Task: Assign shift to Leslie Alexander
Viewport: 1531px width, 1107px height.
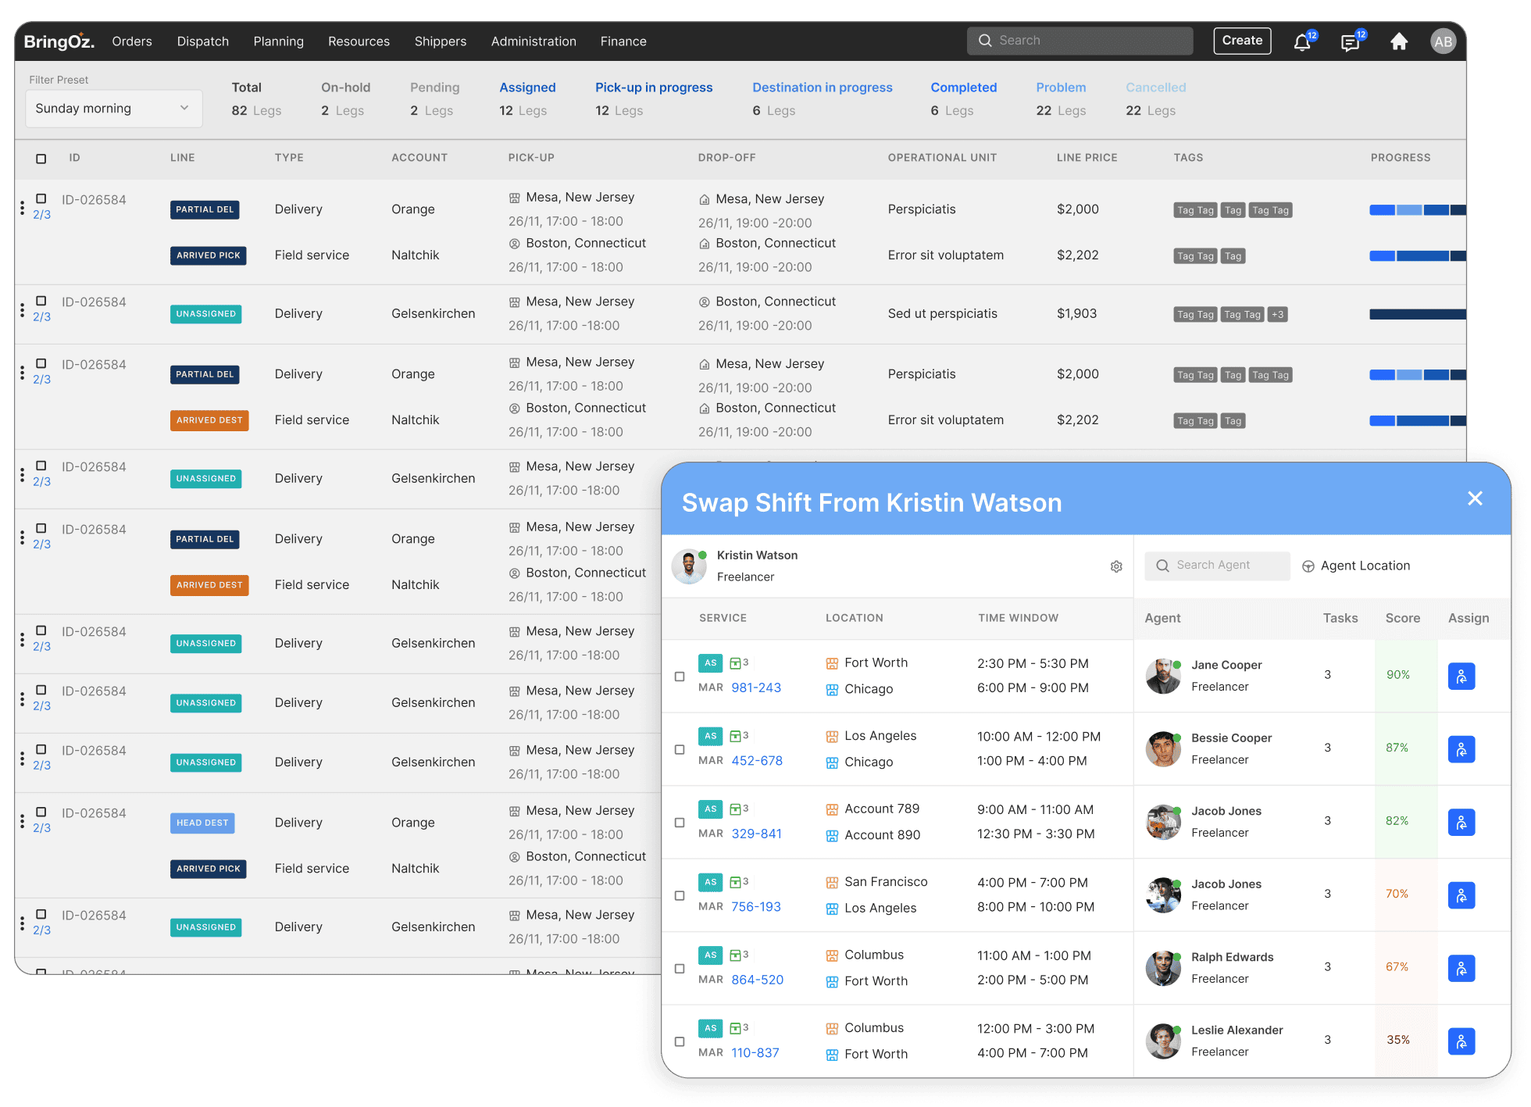Action: pos(1461,1041)
